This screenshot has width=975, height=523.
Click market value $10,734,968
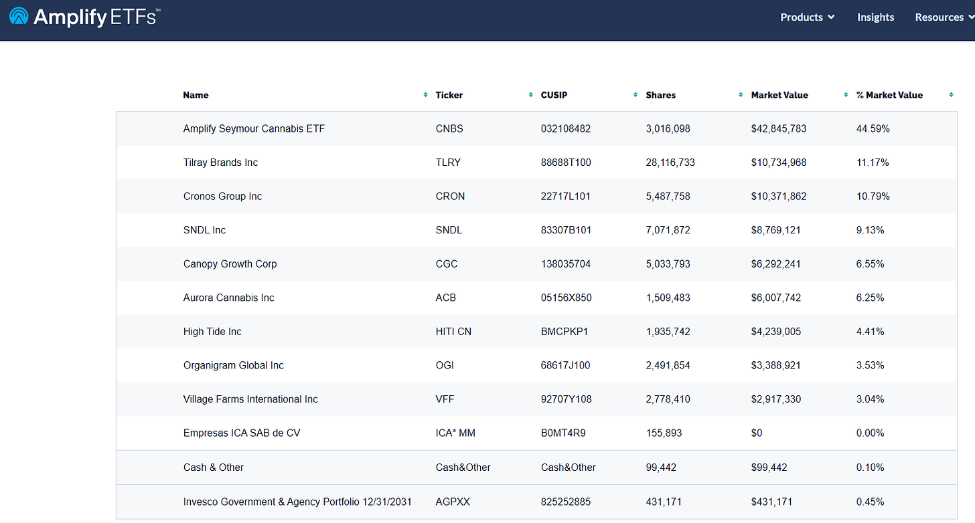[779, 163]
